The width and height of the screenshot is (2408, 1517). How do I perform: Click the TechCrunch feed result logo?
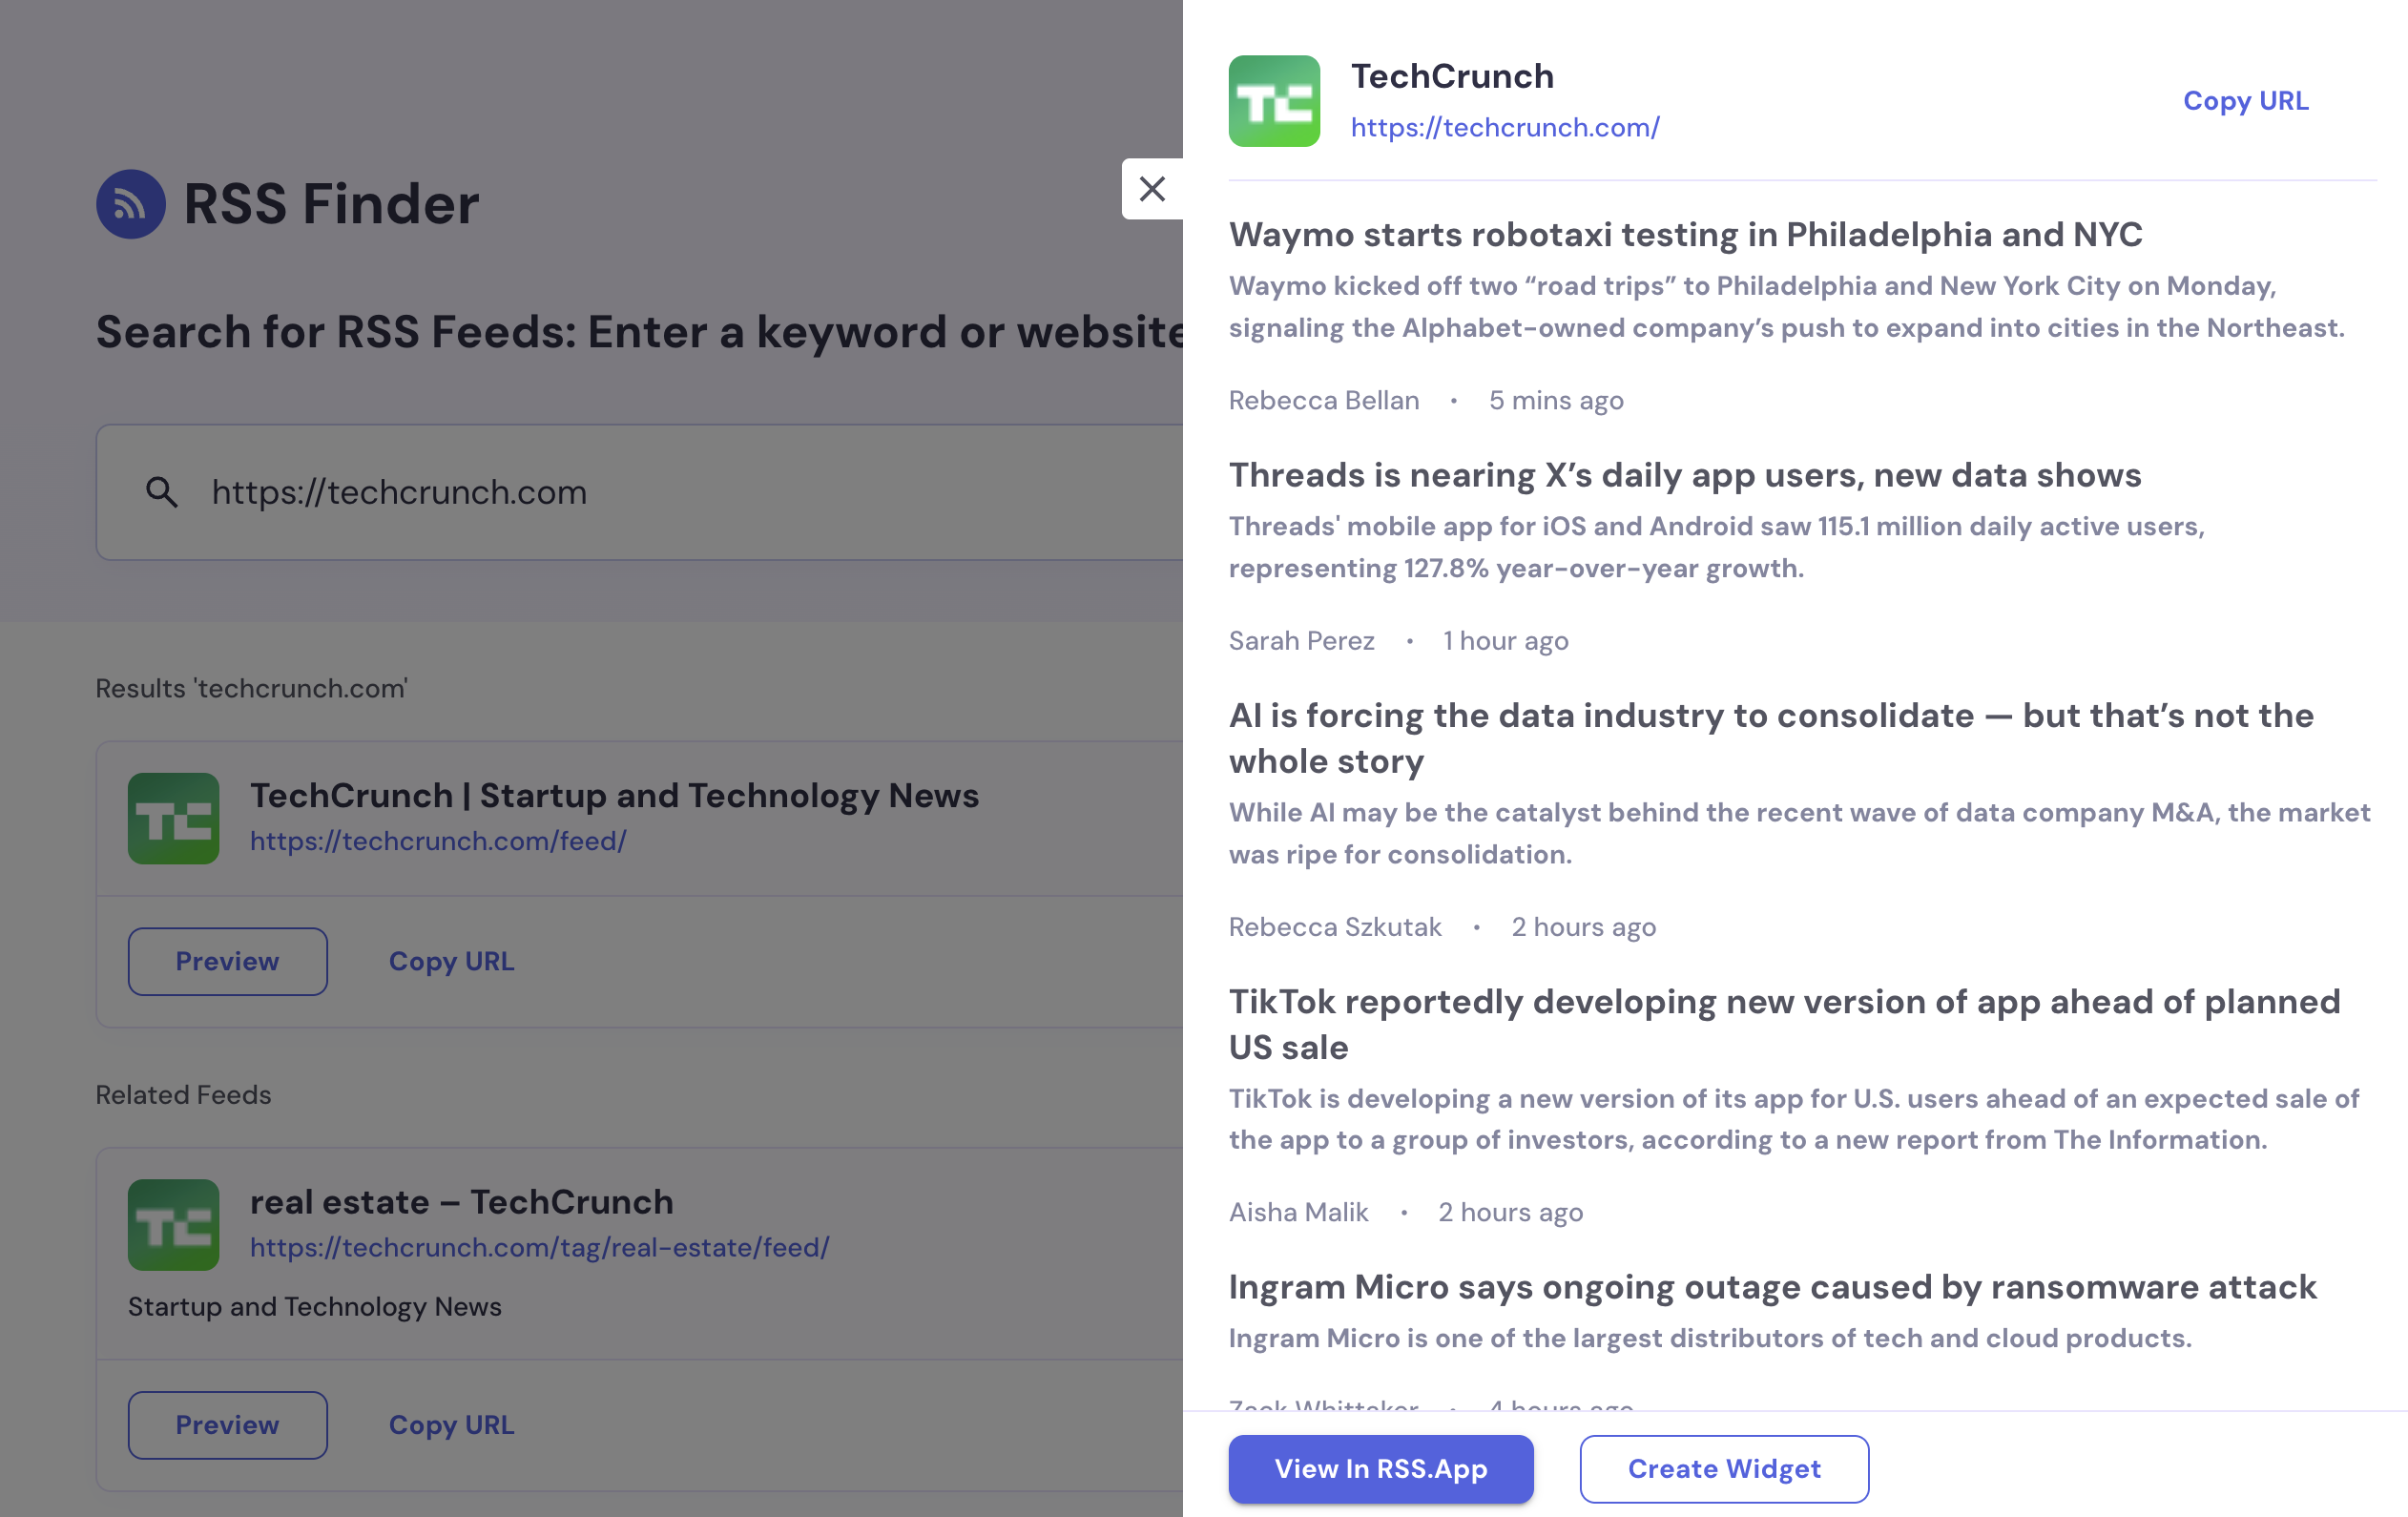[174, 818]
